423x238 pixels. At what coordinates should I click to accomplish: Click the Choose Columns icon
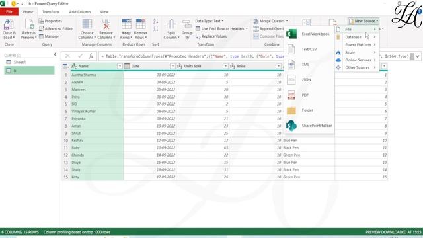click(x=87, y=24)
